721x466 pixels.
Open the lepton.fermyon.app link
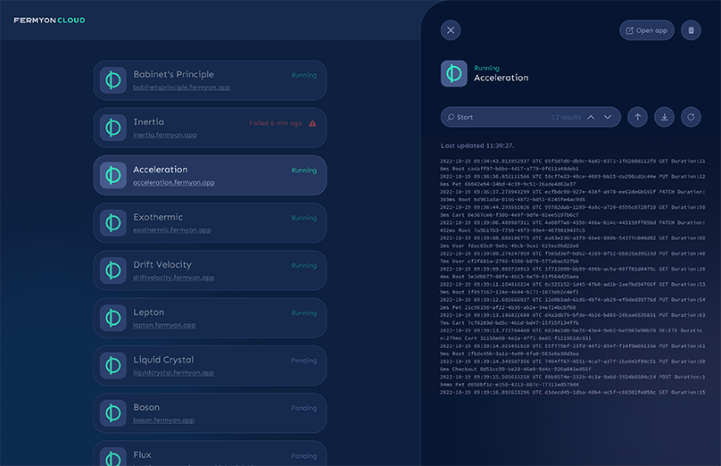[x=164, y=325]
